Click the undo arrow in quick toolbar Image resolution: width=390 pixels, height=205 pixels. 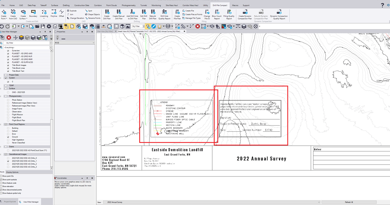tap(2, 26)
